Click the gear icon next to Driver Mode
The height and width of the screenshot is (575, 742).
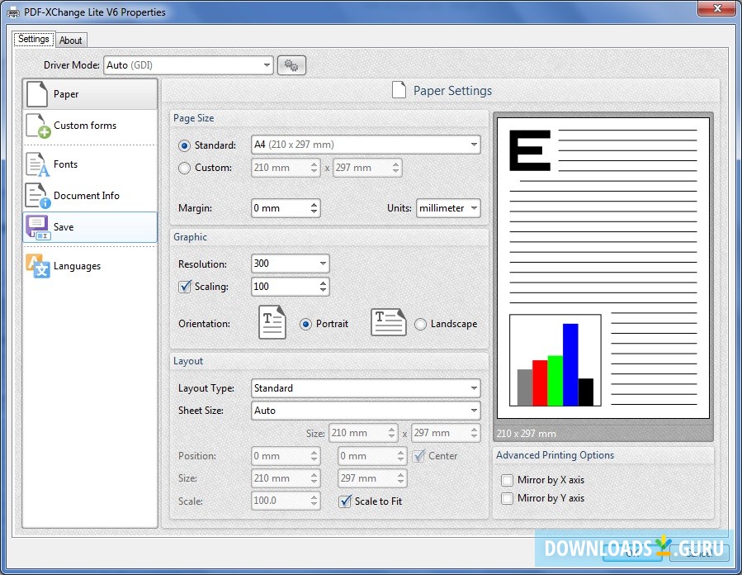[x=291, y=65]
